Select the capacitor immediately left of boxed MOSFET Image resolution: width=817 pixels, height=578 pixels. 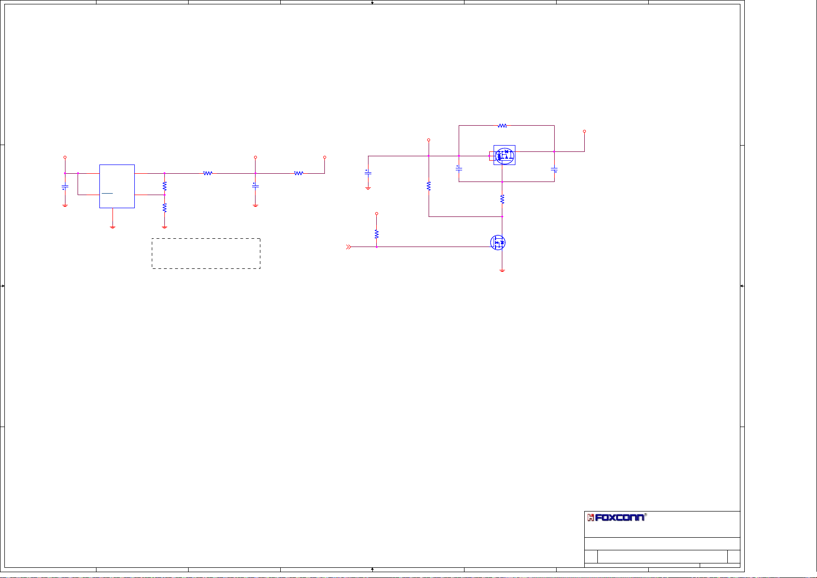pos(459,169)
